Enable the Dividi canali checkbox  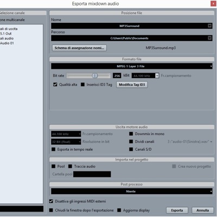(x=131, y=142)
